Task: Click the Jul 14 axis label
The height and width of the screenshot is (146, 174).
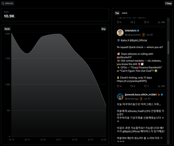Action: coord(11,140)
